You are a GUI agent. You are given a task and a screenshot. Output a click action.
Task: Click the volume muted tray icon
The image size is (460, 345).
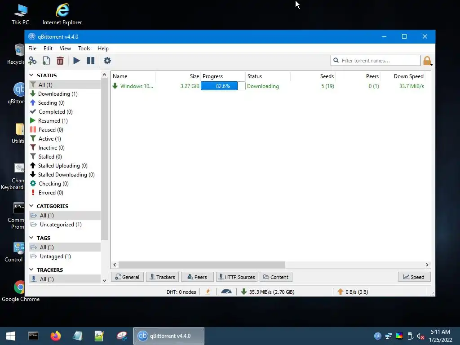[x=420, y=336]
